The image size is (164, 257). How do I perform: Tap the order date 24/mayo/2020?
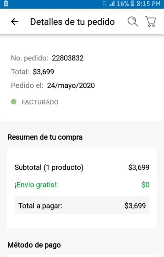point(71,85)
